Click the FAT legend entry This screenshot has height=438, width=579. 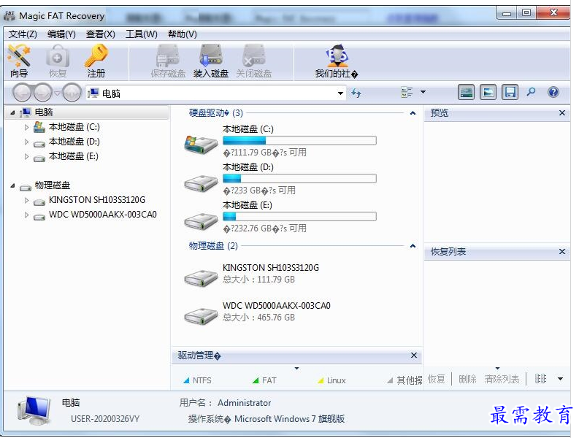[264, 380]
